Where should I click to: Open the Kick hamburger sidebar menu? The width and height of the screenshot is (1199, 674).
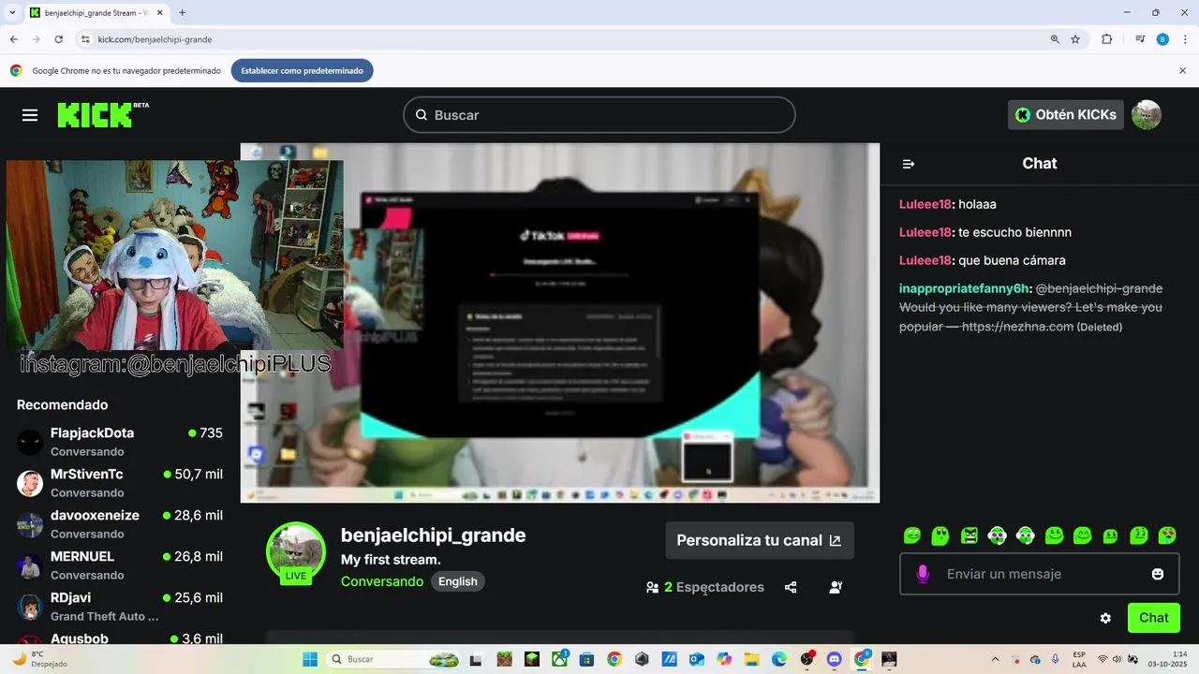tap(30, 115)
